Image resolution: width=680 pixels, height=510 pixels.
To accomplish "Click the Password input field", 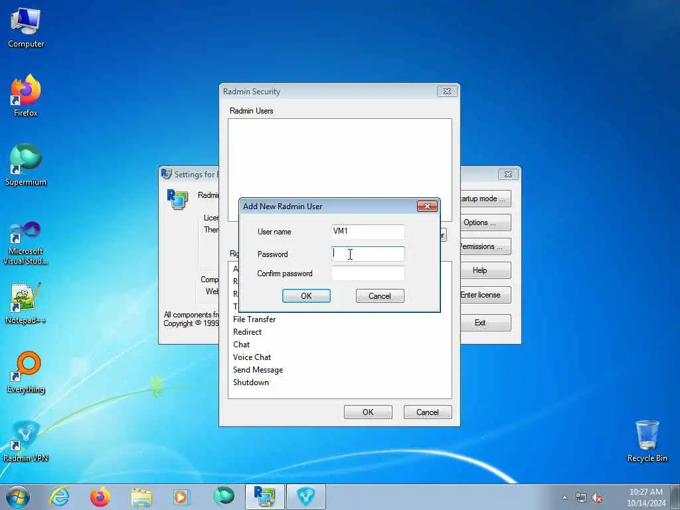I will pyautogui.click(x=368, y=254).
